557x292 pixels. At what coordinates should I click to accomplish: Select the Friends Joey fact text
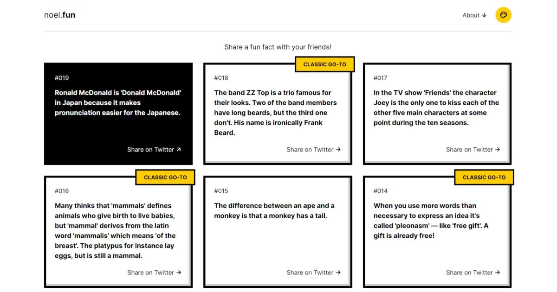pyautogui.click(x=436, y=108)
